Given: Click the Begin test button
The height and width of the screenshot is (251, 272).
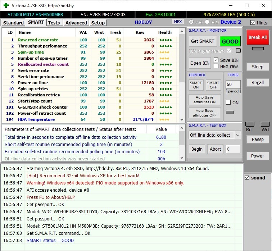Looking at the screenshot, I should (197, 149).
